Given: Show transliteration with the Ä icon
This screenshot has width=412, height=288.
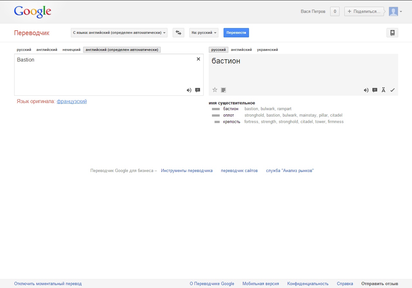Looking at the screenshot, I should click(x=384, y=90).
